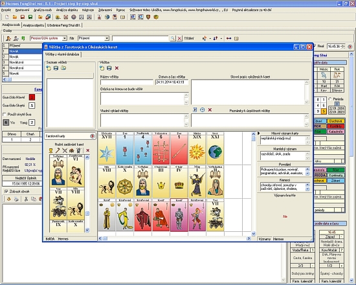This screenshot has width=356, height=285.
Task: Select lovers card VI in card picker
Action: click(76, 171)
